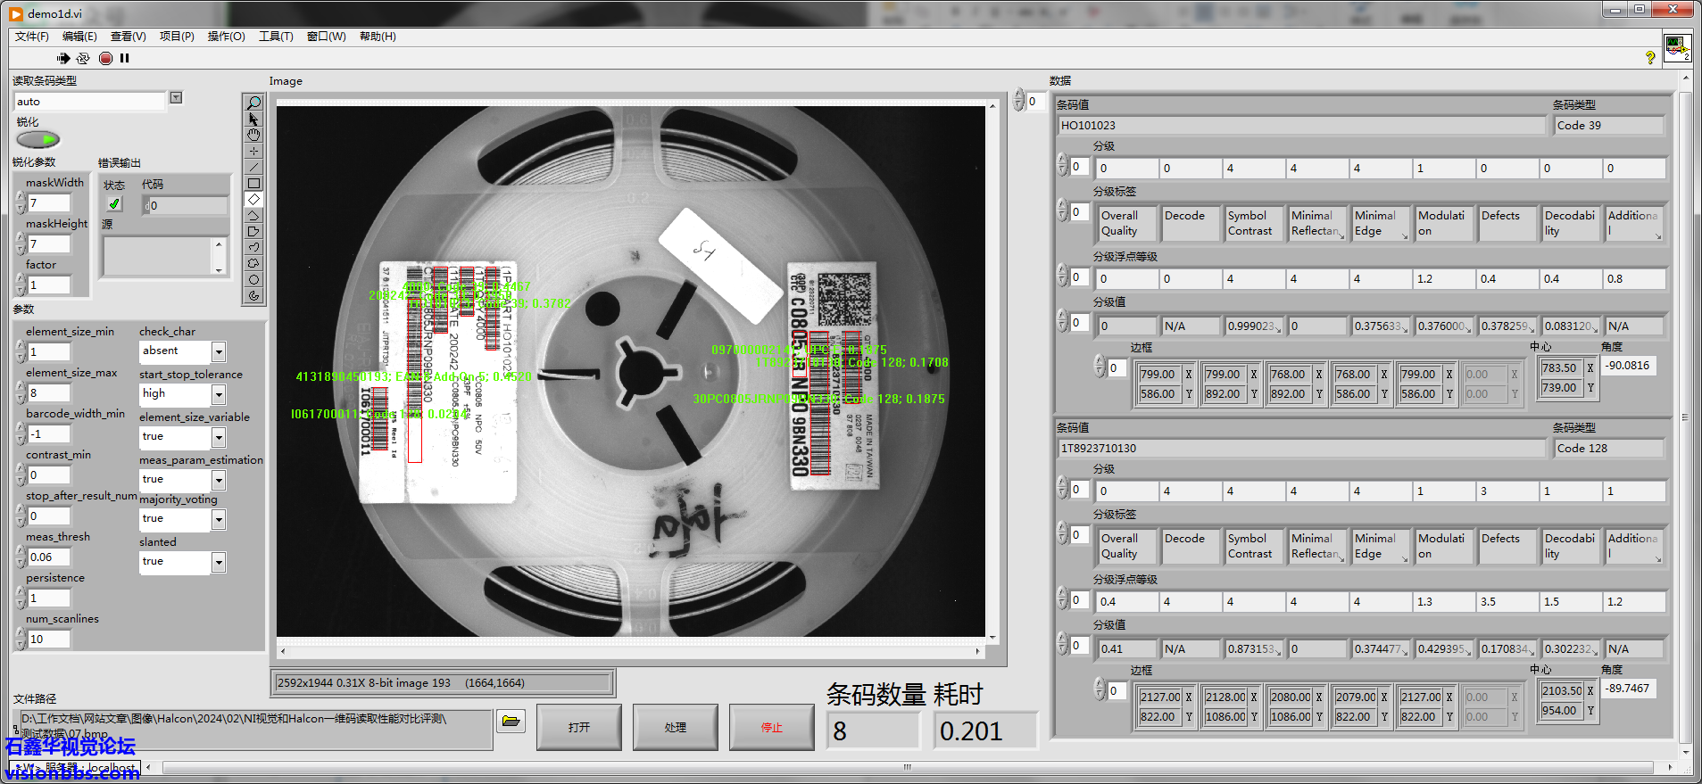Viewport: 1702px width, 784px height.
Task: Click the 状态 green checkmark indicator
Action: pyautogui.click(x=114, y=204)
